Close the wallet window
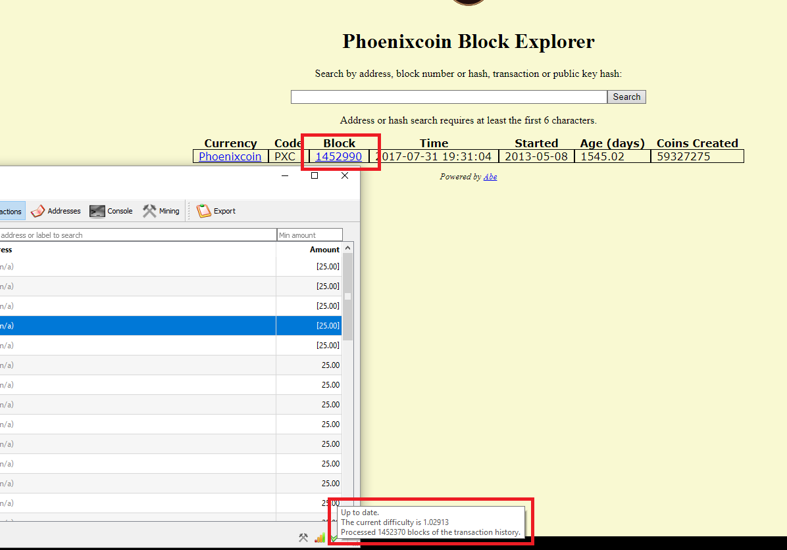This screenshot has width=787, height=550. pos(345,175)
